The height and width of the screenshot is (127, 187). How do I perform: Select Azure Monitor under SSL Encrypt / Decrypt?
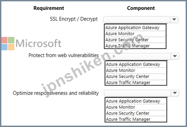135,34
